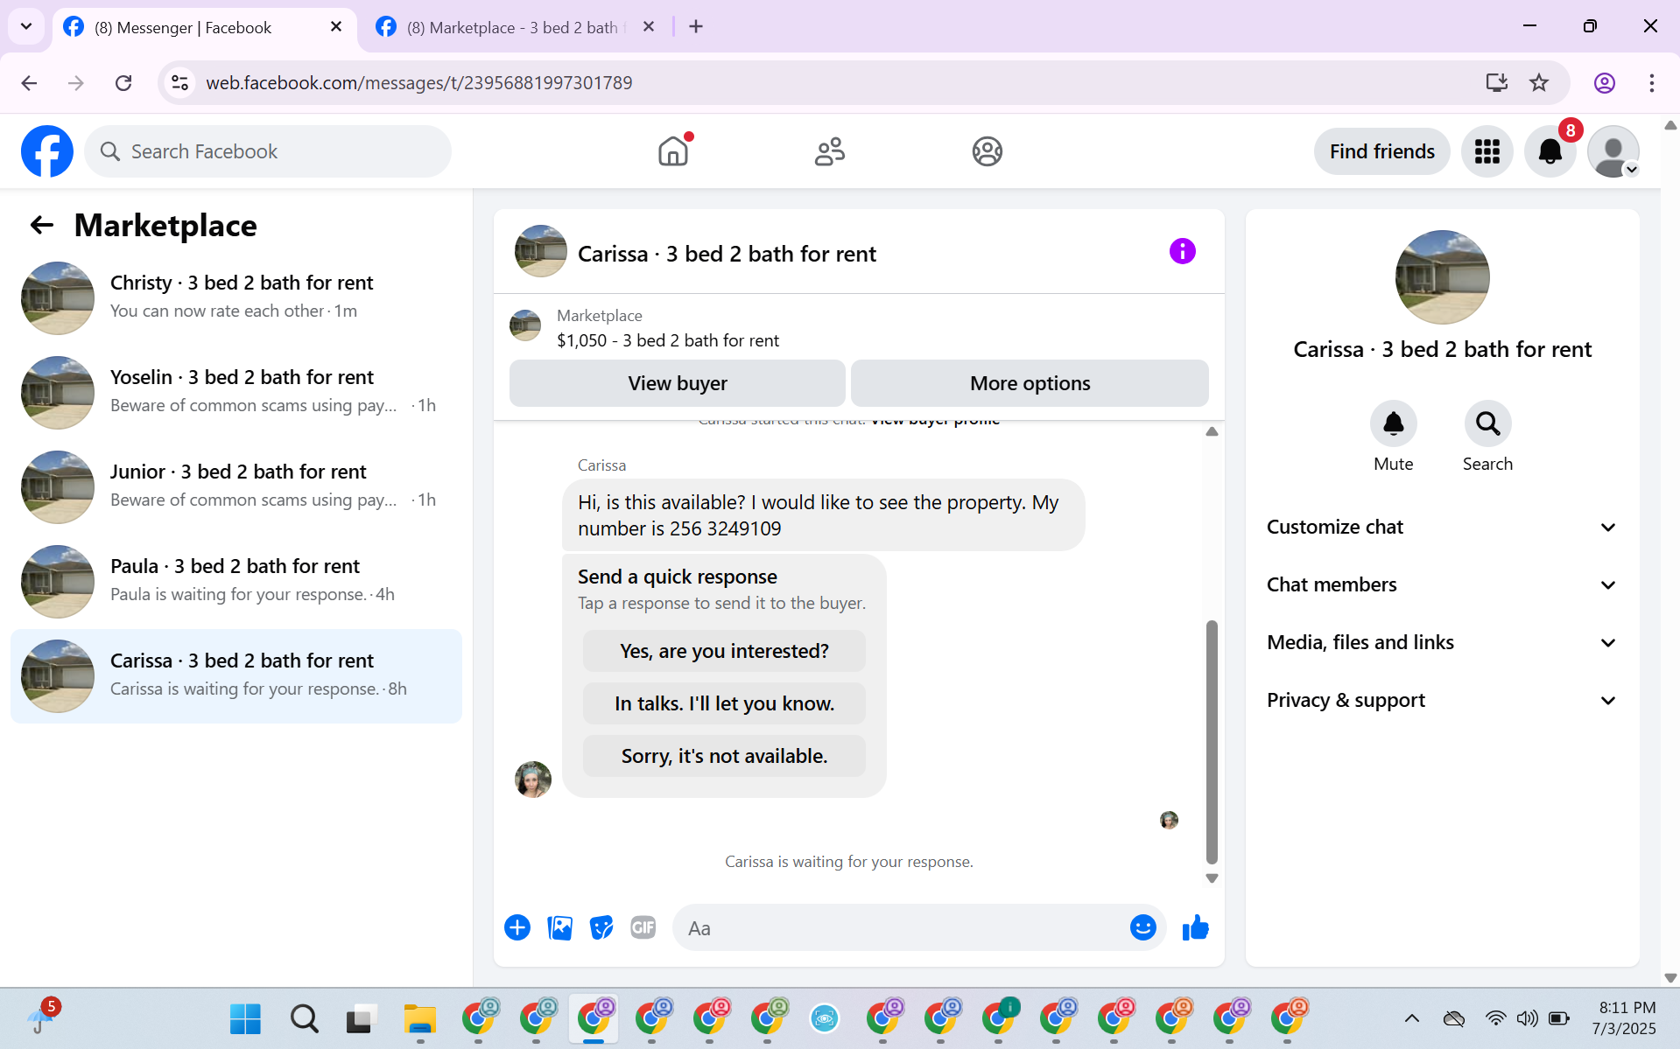The width and height of the screenshot is (1680, 1049).
Task: Go back using the Marketplace back arrow
Action: (x=42, y=226)
